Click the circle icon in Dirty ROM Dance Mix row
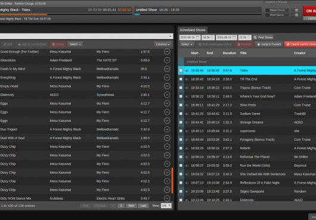316x220 pixels. coord(167,199)
